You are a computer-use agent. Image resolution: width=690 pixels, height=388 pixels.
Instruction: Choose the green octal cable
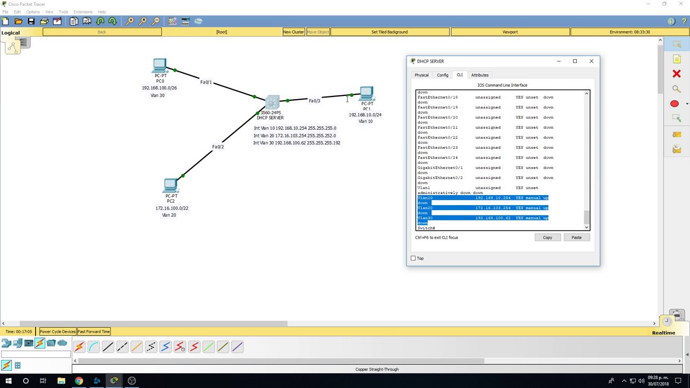pos(209,347)
